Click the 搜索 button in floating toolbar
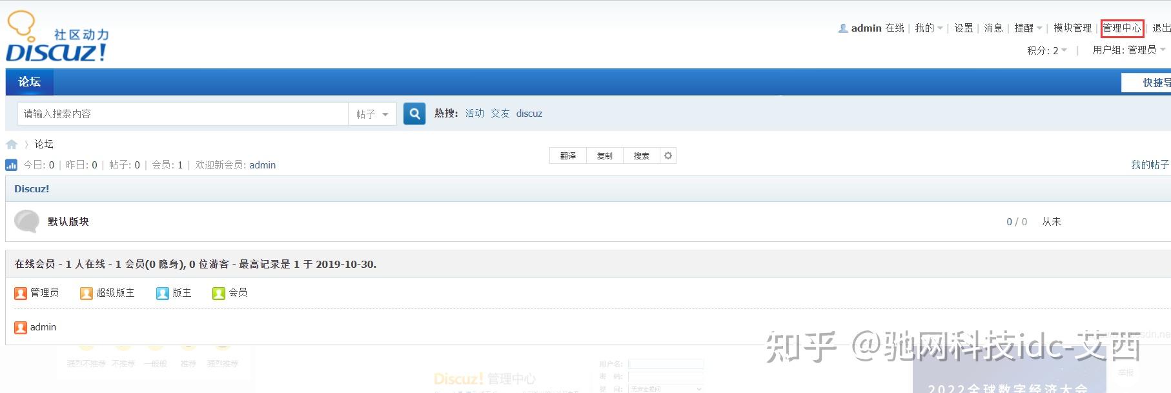This screenshot has width=1171, height=393. (642, 156)
